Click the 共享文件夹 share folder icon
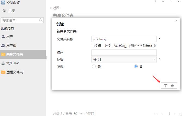Screen dimensions: 182x116 pyautogui.click(x=3, y=54)
